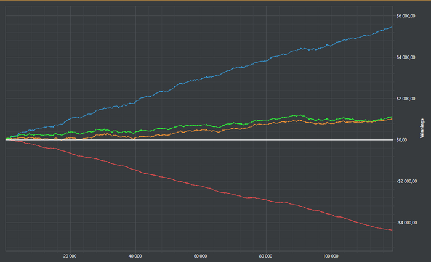Click the 60 000 x-axis label

(200, 256)
